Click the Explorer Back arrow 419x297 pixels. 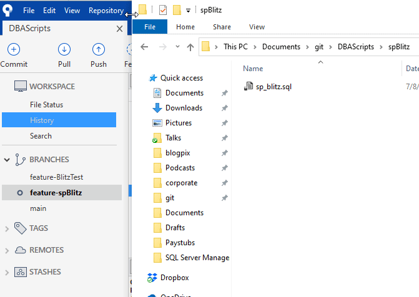pyautogui.click(x=144, y=47)
